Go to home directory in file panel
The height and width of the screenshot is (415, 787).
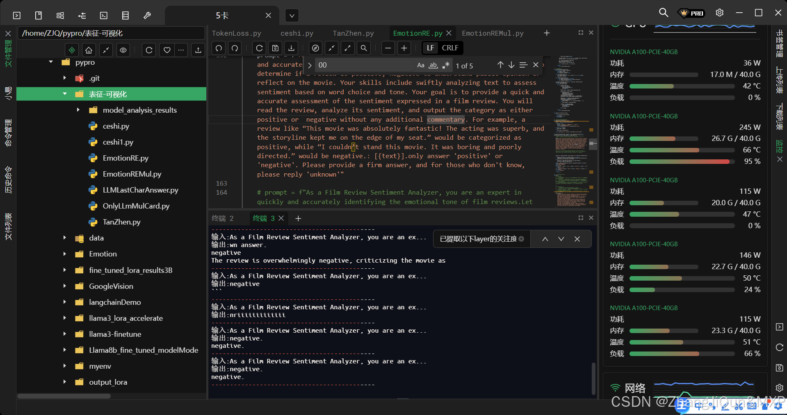89,50
